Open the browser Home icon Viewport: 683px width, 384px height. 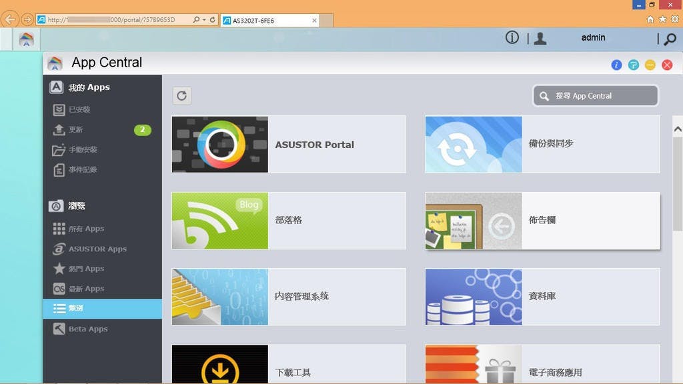tap(650, 19)
